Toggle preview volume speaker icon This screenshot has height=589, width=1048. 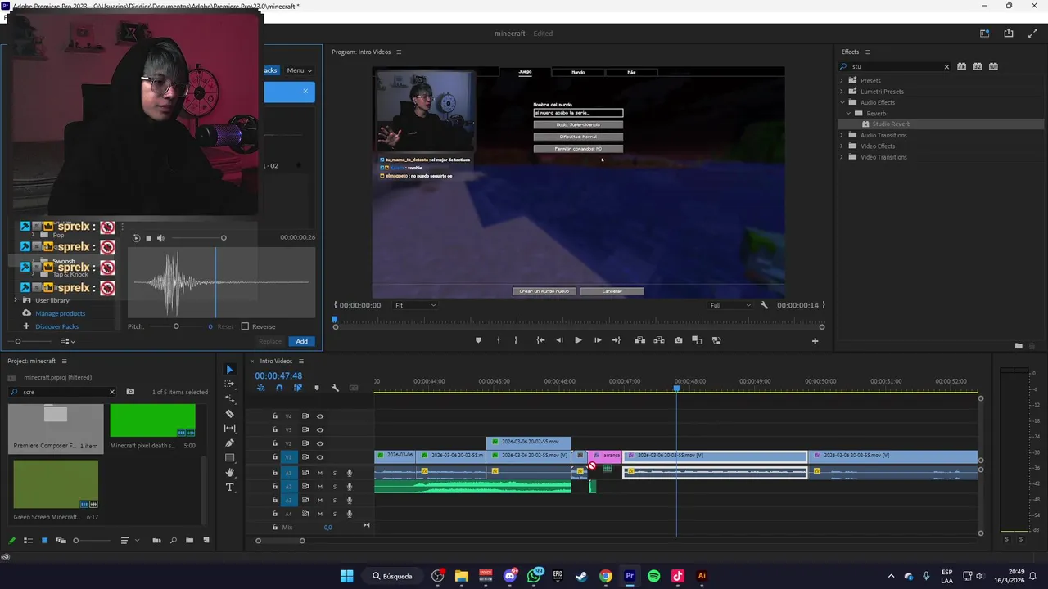pos(160,238)
